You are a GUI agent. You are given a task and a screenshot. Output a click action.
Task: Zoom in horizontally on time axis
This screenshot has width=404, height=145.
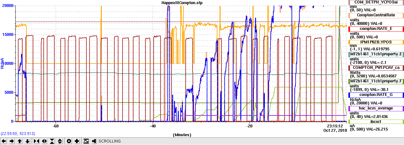point(36,141)
